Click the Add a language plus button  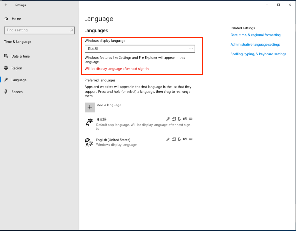click(x=90, y=107)
